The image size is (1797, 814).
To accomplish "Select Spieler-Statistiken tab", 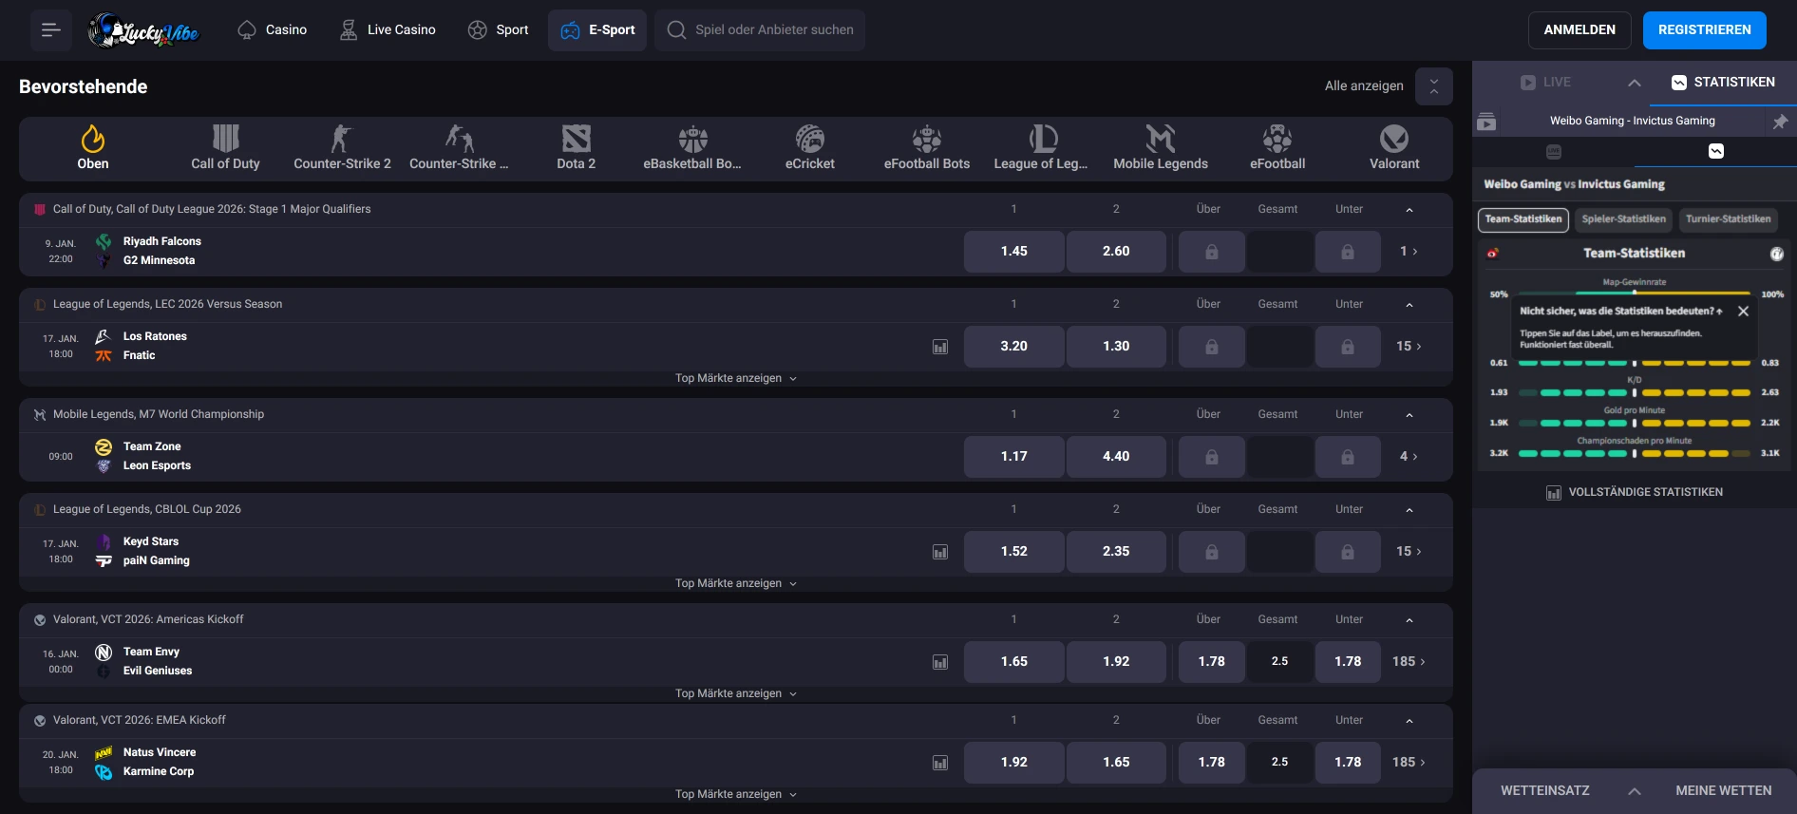I will click(1623, 219).
